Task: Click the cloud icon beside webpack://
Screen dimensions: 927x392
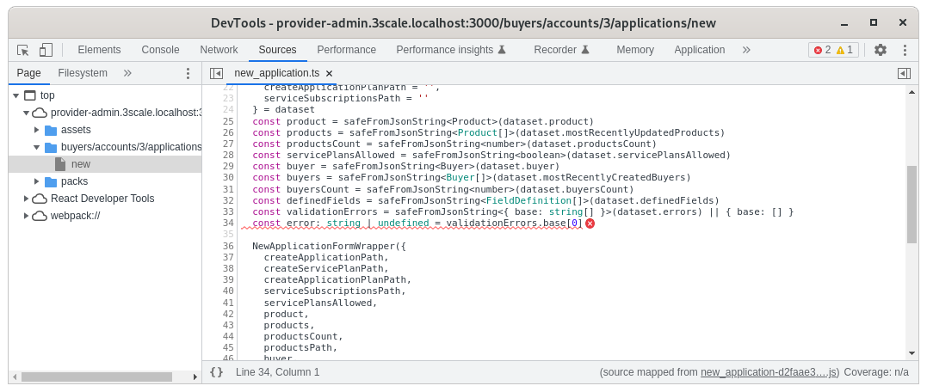Action: (40, 216)
